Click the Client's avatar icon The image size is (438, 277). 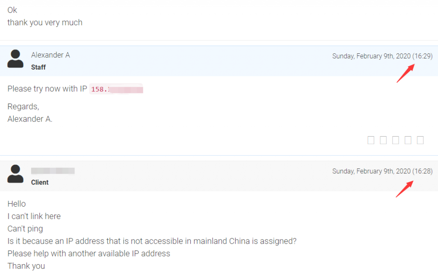tap(15, 174)
